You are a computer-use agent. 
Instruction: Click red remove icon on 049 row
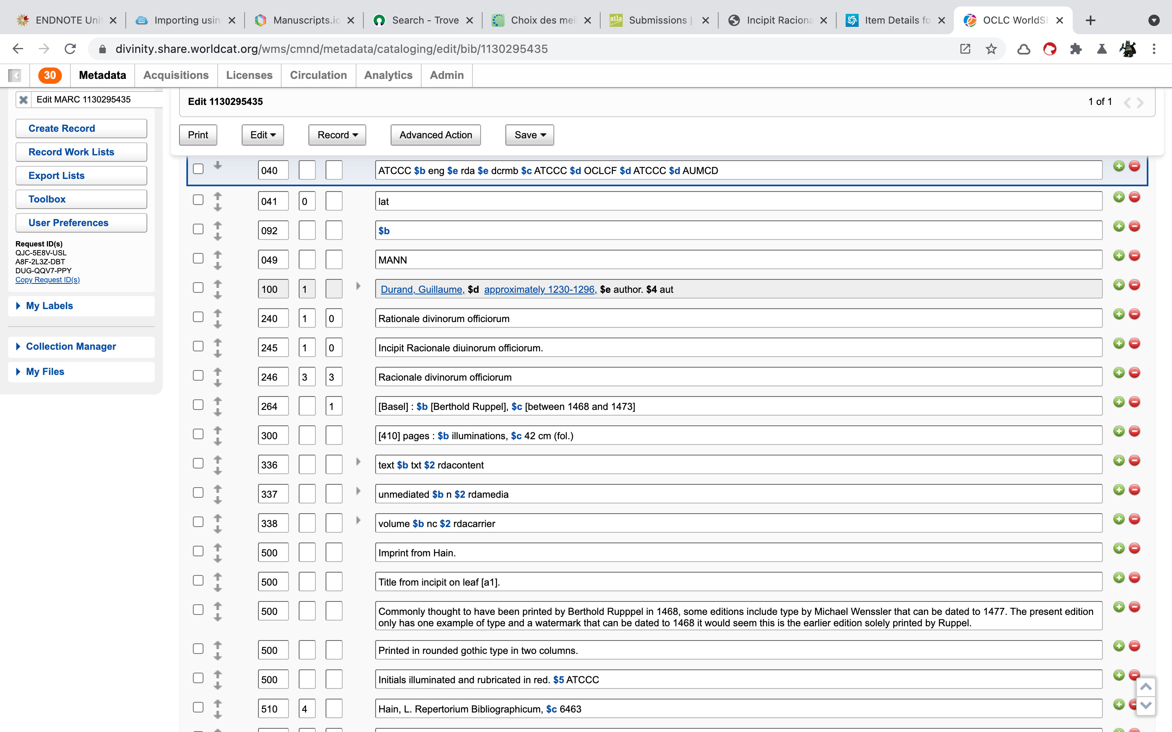click(1134, 256)
